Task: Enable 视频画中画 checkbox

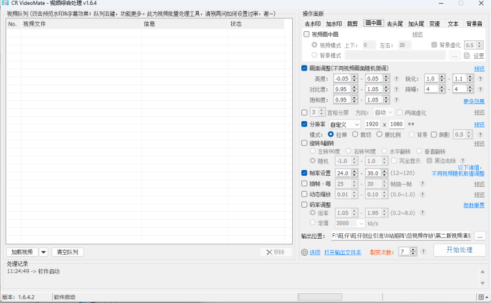Action: tap(306, 34)
